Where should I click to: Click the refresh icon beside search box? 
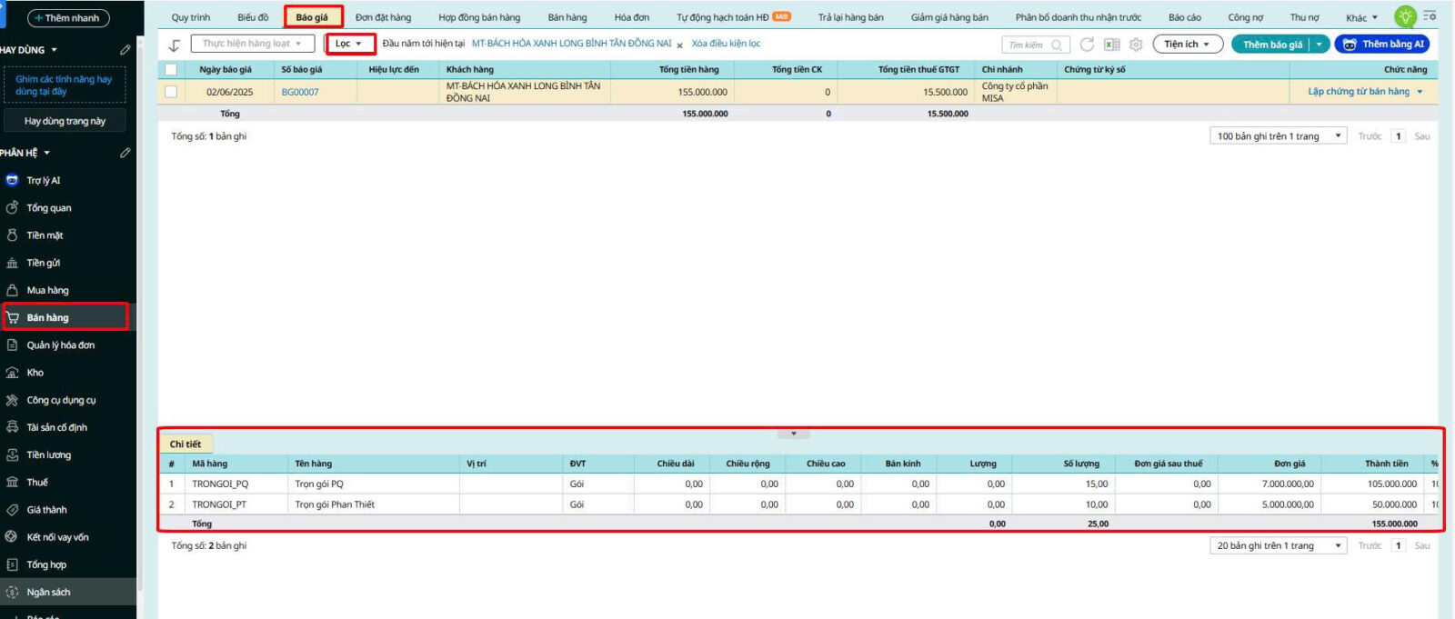click(1087, 45)
